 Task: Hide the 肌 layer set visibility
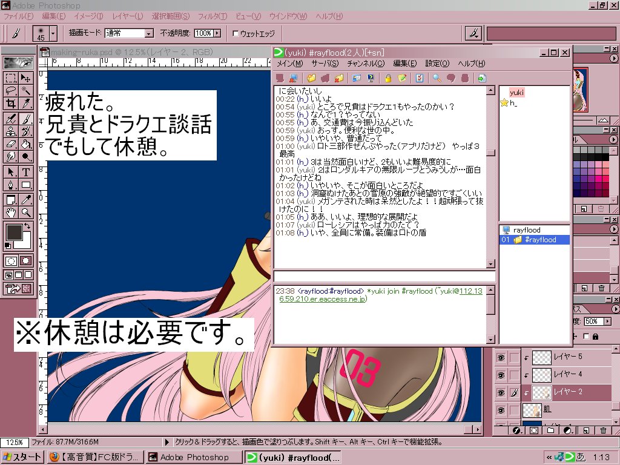click(x=501, y=411)
